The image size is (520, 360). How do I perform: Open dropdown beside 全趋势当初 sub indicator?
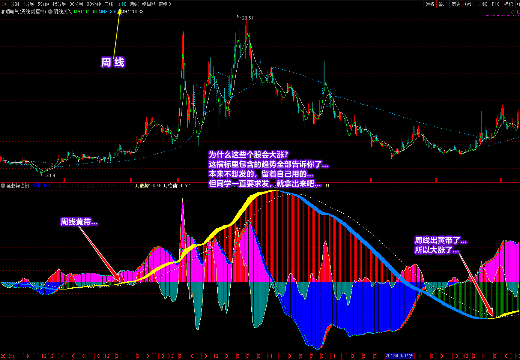pyautogui.click(x=3, y=186)
